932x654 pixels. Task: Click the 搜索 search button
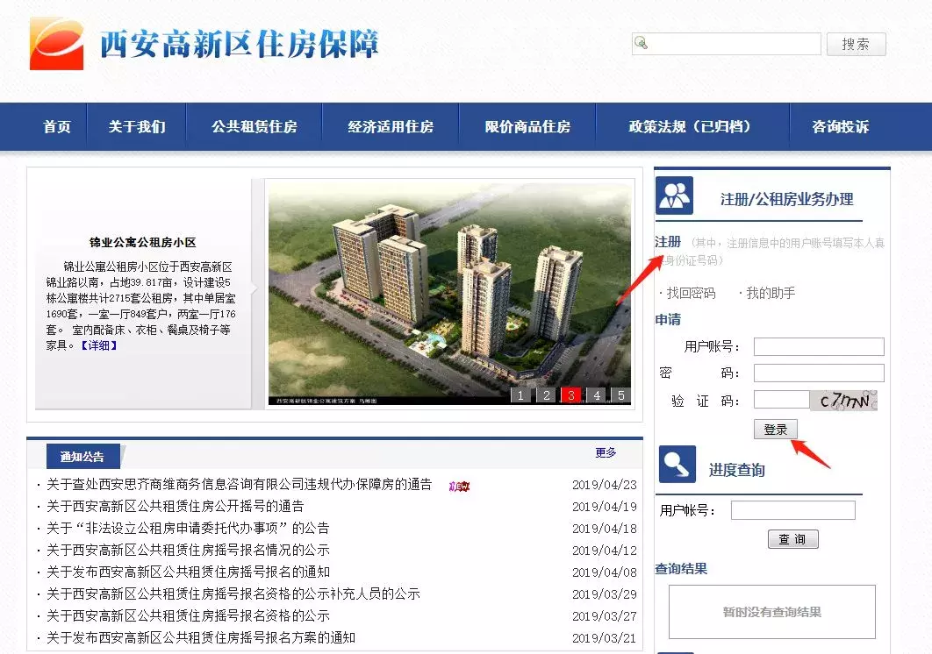coord(856,44)
